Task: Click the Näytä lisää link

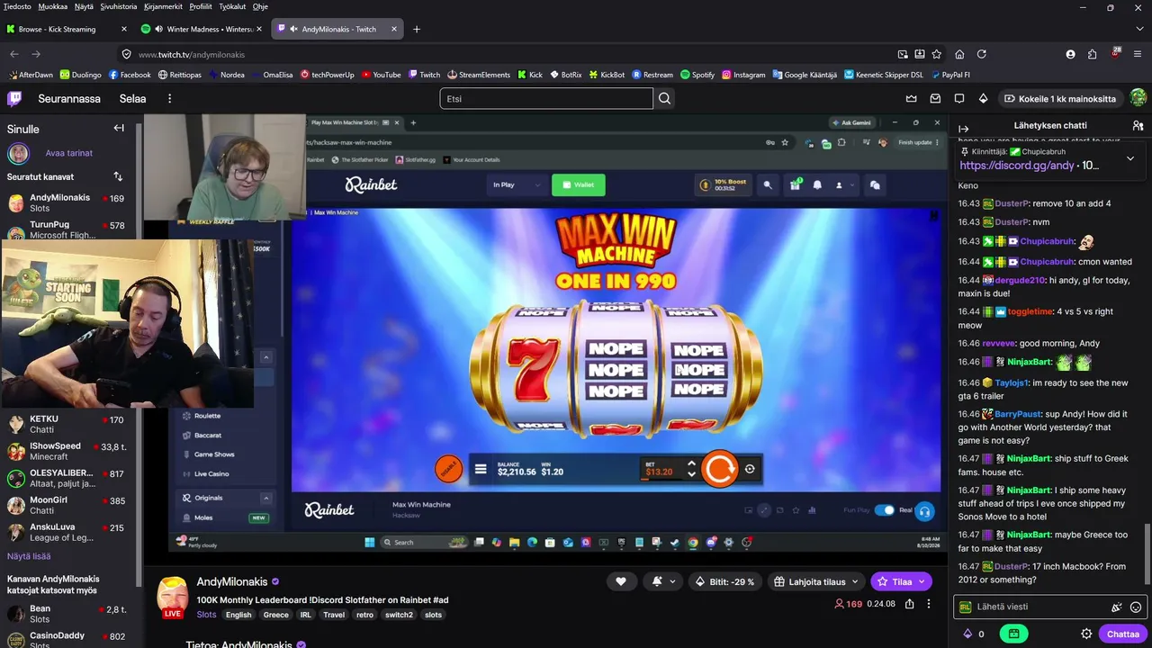Action: [x=29, y=556]
